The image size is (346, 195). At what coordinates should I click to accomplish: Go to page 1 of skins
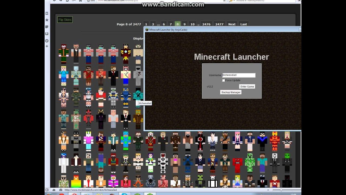[x=146, y=24]
